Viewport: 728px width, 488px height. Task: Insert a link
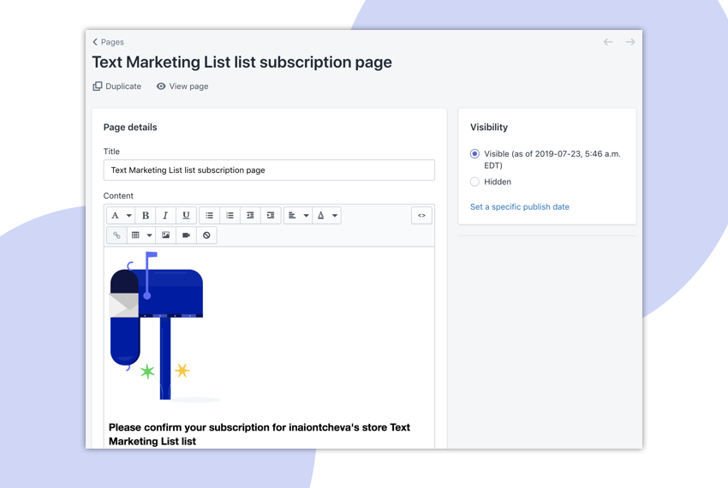point(116,235)
